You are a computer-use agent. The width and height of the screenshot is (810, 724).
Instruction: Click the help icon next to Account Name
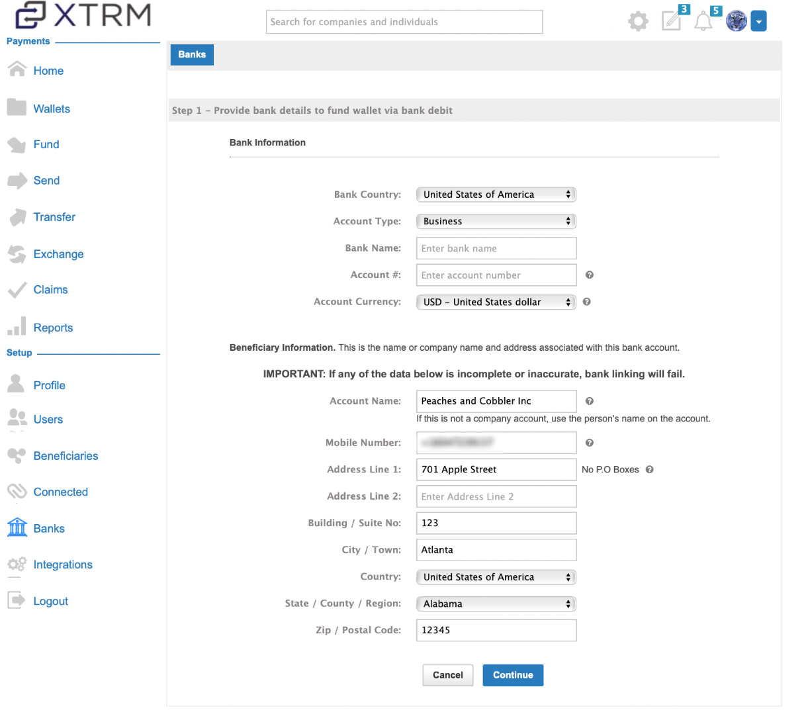click(589, 400)
